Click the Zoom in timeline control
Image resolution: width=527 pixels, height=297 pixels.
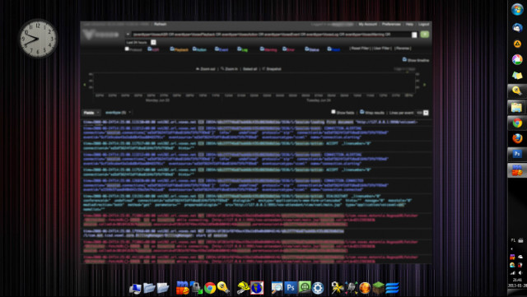click(x=230, y=69)
